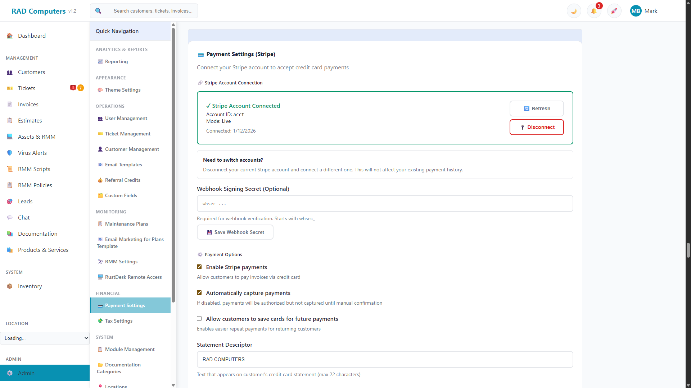
Task: Select RMM Scripts in the sidebar
Action: click(33, 169)
